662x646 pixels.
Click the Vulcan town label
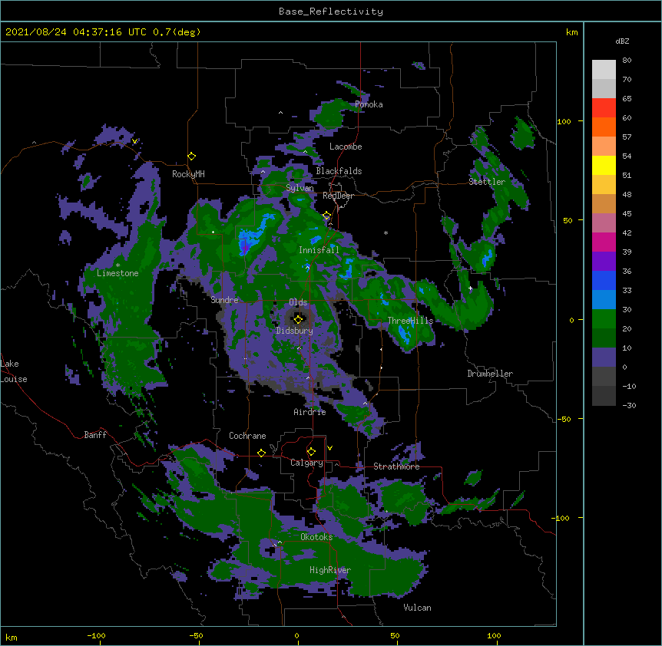pyautogui.click(x=417, y=608)
